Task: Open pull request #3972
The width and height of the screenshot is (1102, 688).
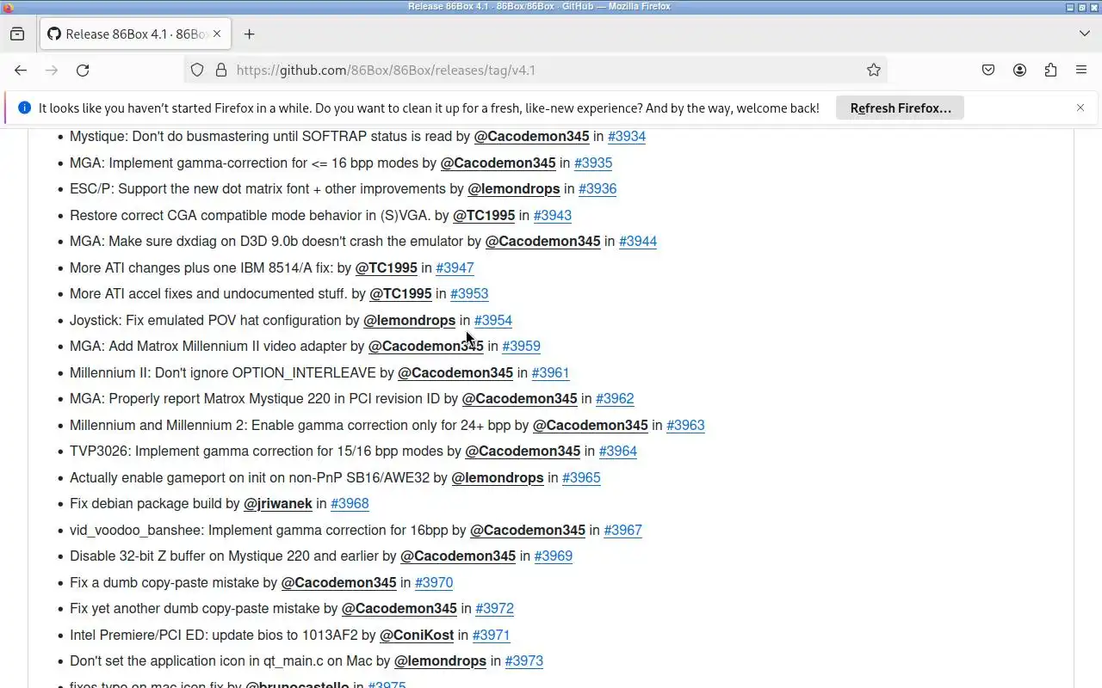Action: tap(494, 609)
